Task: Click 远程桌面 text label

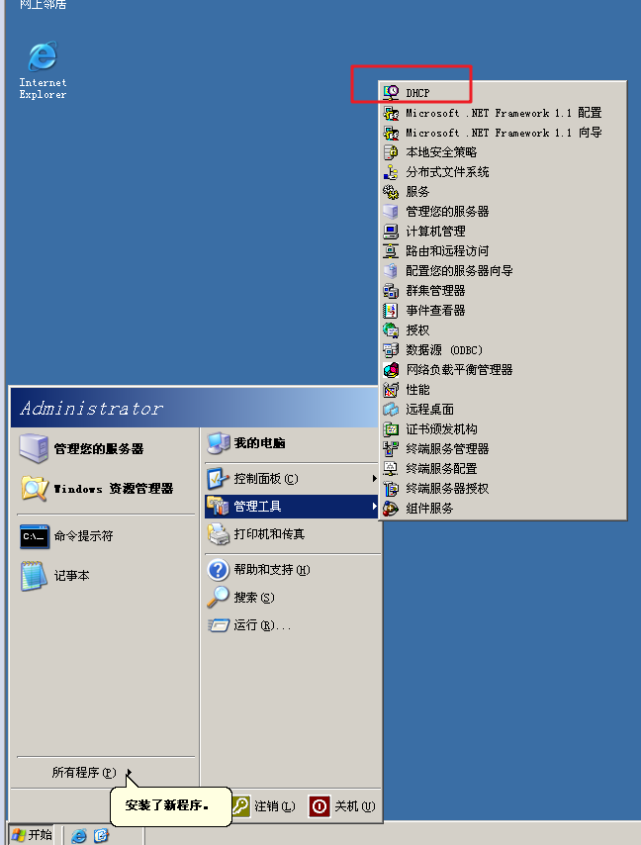Action: (x=429, y=409)
